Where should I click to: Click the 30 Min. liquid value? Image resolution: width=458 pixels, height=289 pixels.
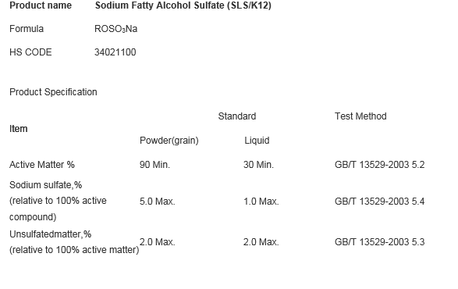[258, 165]
